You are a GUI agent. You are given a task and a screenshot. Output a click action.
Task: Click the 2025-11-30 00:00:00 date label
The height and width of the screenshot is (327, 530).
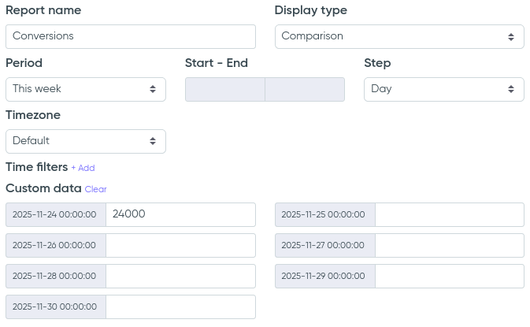coord(55,307)
